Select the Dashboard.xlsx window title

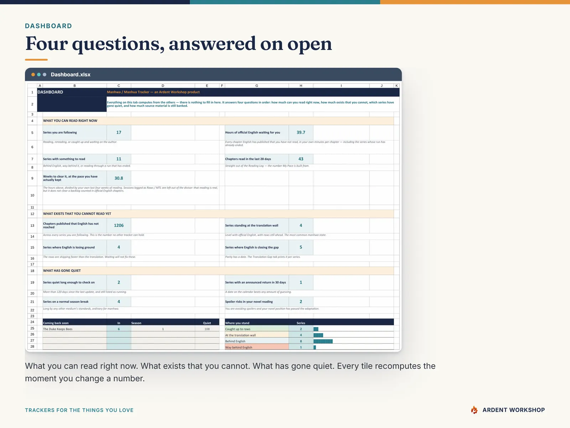click(x=71, y=75)
